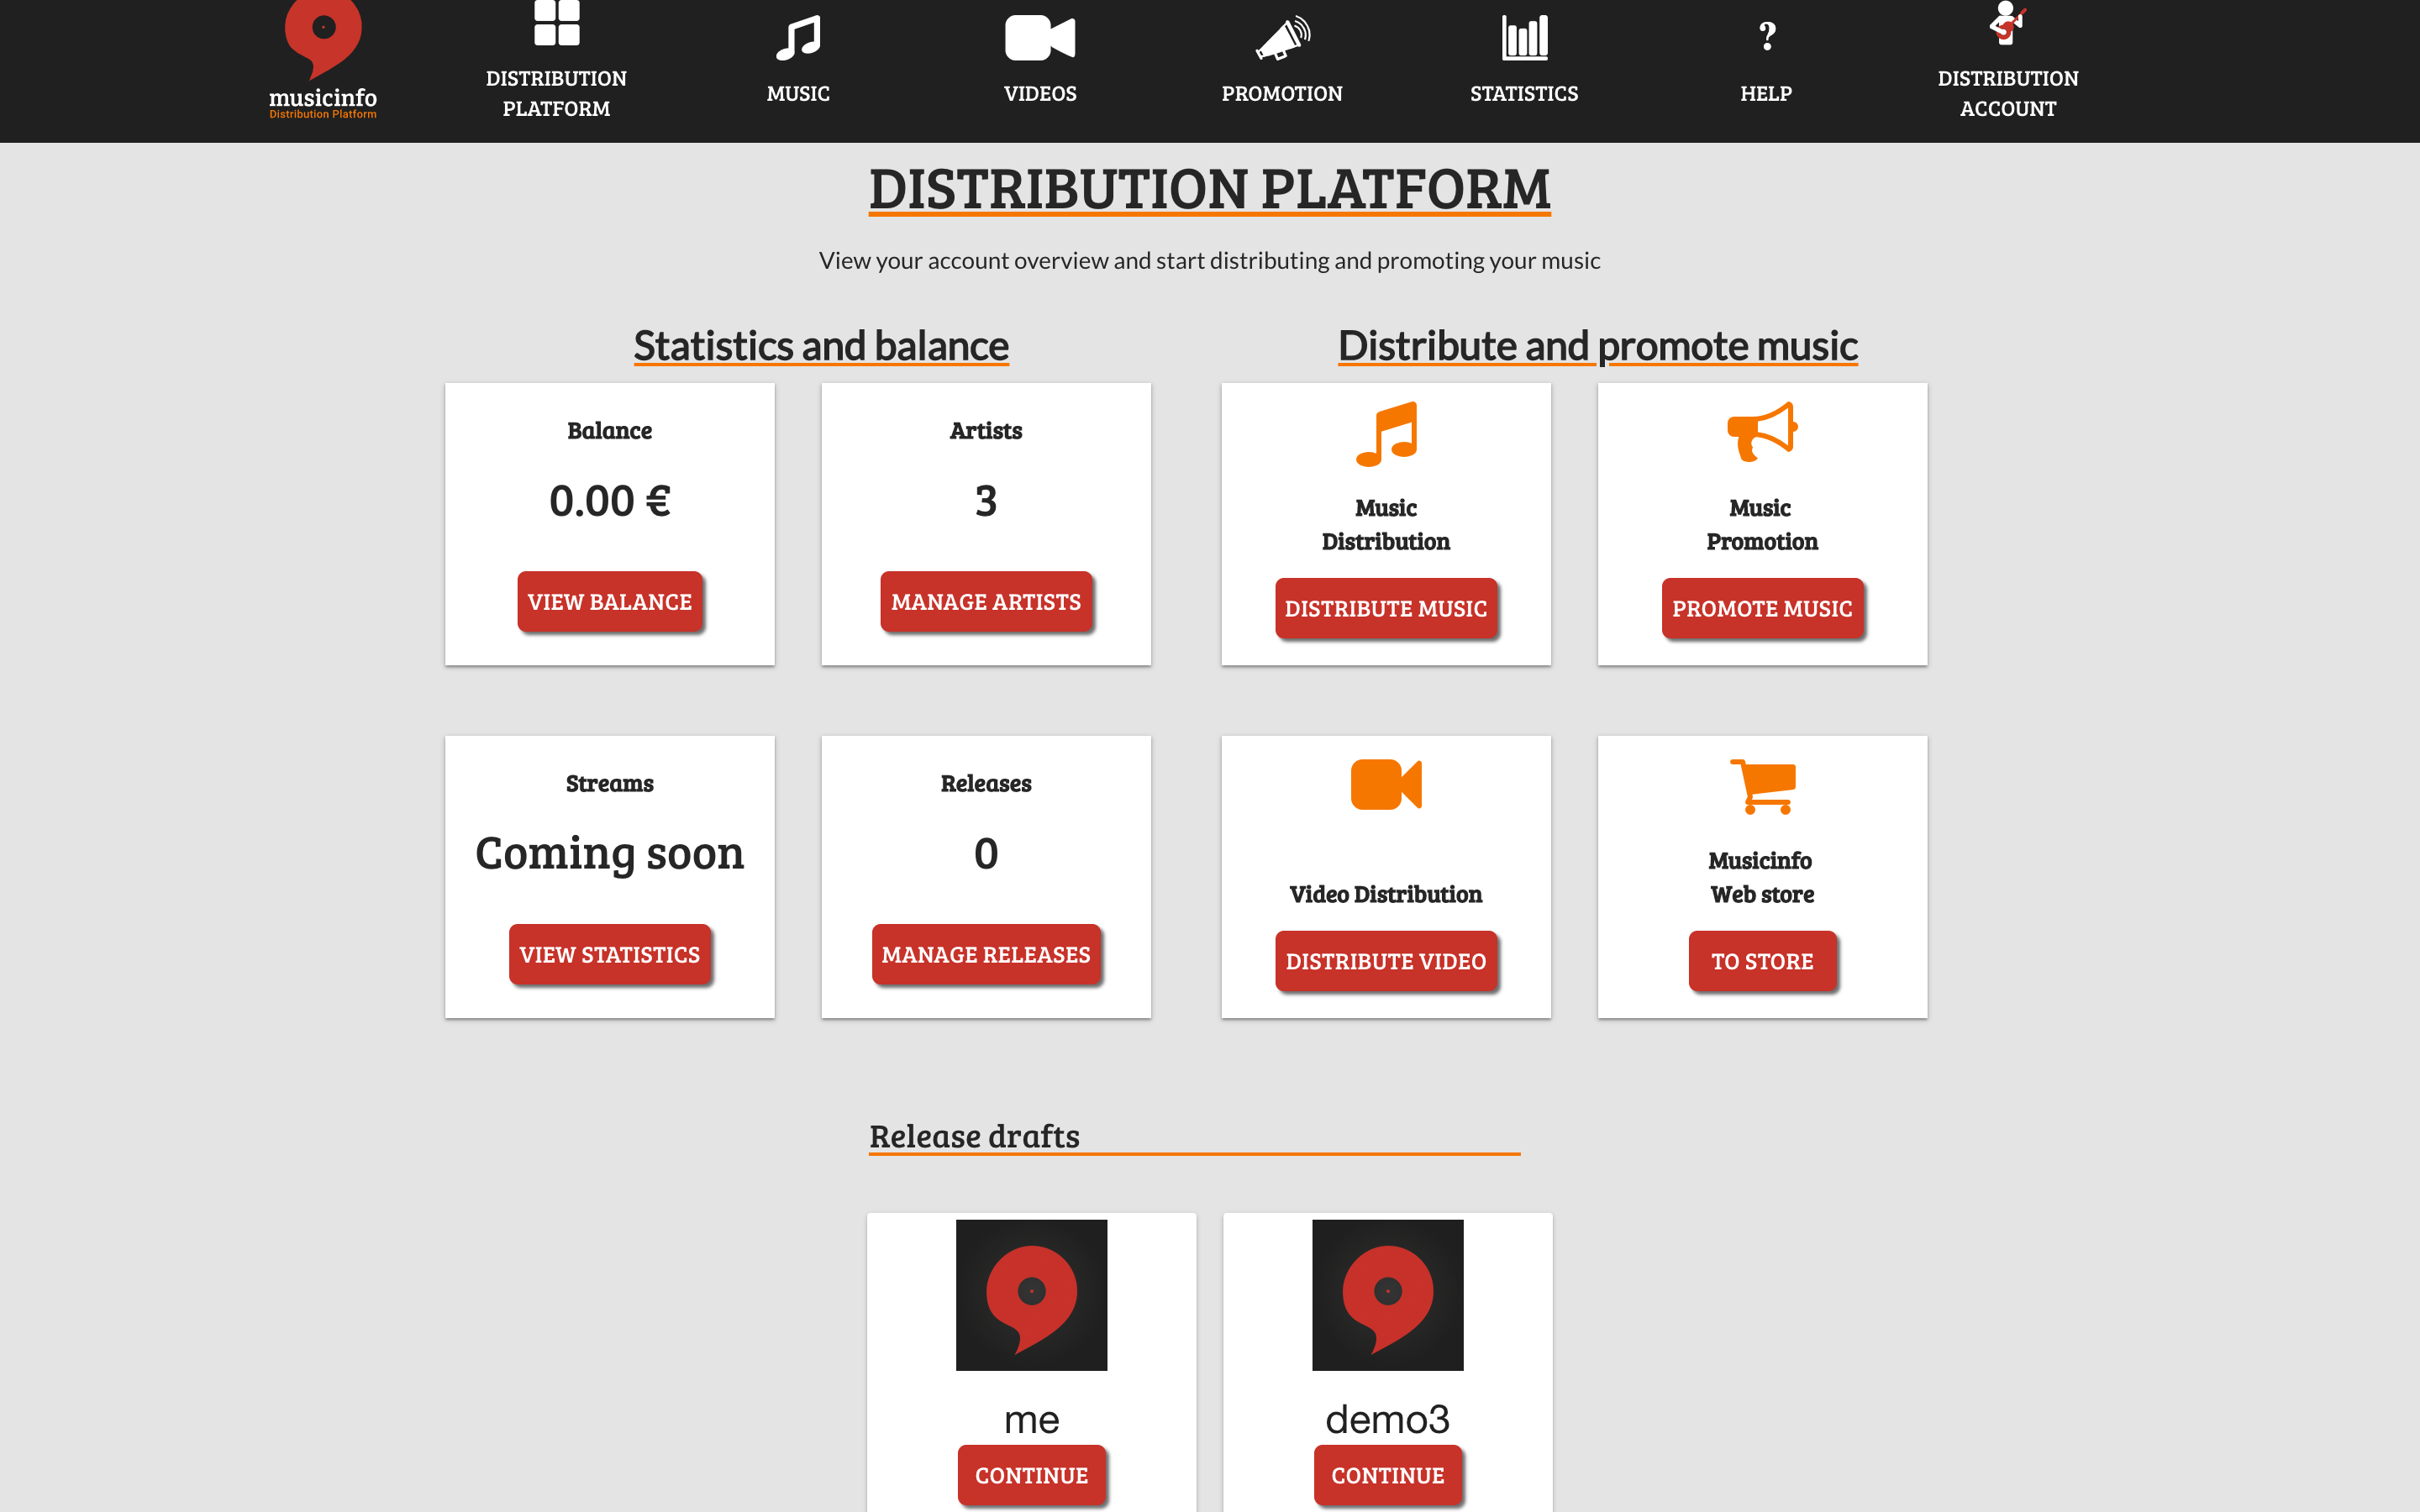This screenshot has height=1512, width=2420.
Task: Click DISTRIBUTE VIDEO button
Action: (1385, 960)
